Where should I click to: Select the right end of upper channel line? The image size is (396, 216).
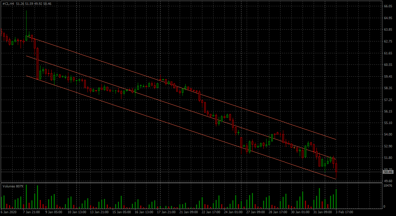pyautogui.click(x=336, y=139)
